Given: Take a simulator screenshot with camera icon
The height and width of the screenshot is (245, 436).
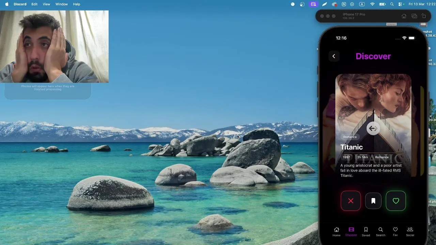Looking at the screenshot, I should coord(414,16).
